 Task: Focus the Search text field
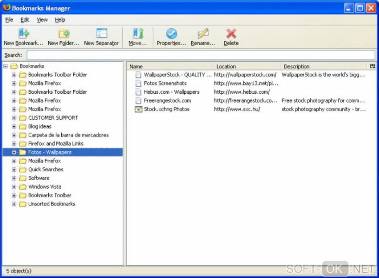tap(201, 55)
